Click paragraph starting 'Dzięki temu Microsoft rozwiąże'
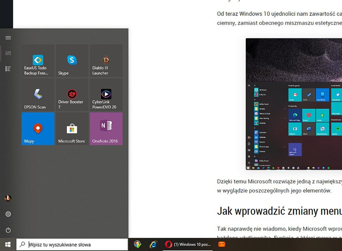This screenshot has height=251, width=342. pos(280,186)
